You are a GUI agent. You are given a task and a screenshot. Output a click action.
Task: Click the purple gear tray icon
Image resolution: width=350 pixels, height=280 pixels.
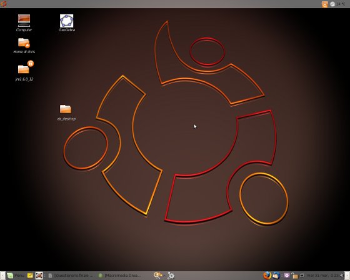287,276
